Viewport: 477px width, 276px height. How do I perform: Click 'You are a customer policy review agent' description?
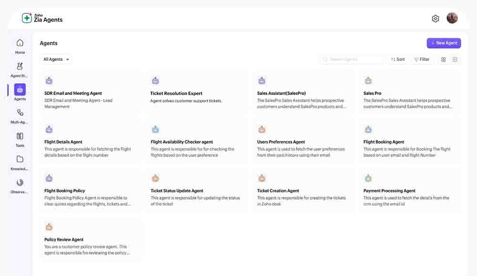(x=87, y=249)
